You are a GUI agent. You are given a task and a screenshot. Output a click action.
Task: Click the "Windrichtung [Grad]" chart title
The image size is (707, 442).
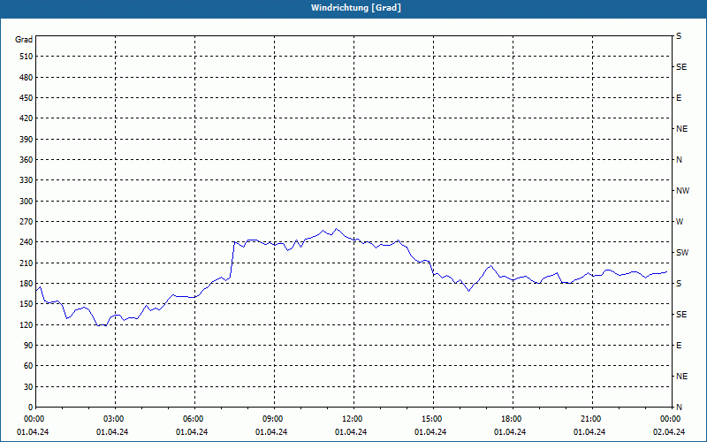point(356,8)
